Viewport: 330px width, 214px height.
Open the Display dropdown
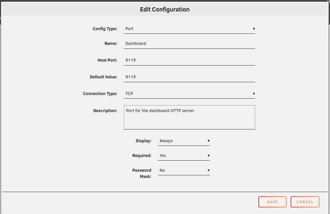(x=184, y=141)
